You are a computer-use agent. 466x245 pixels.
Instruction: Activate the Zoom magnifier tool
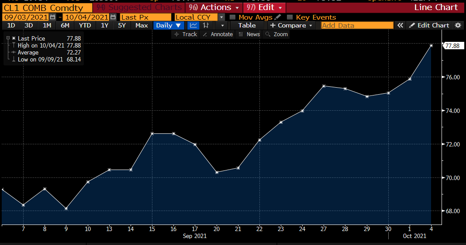pyautogui.click(x=277, y=34)
